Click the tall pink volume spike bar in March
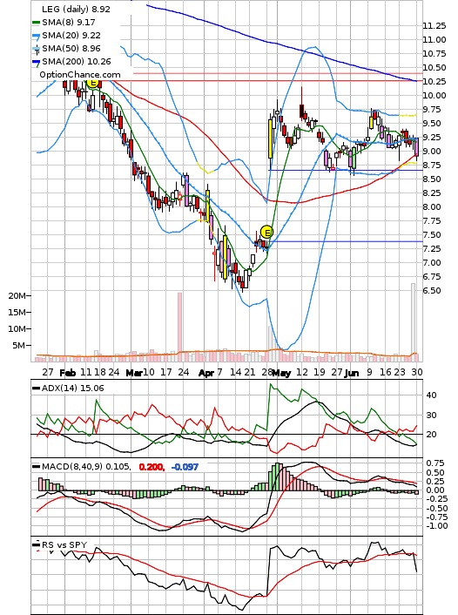Image resolution: width=458 pixels, height=615 pixels. point(179,327)
